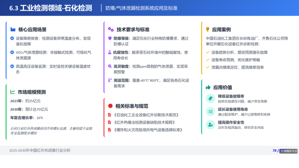
Task: Collapse the 应用价值 card
Action: click(x=222, y=87)
